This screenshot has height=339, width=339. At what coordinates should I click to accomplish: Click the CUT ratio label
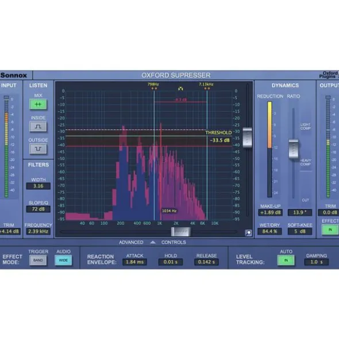pyautogui.click(x=306, y=200)
